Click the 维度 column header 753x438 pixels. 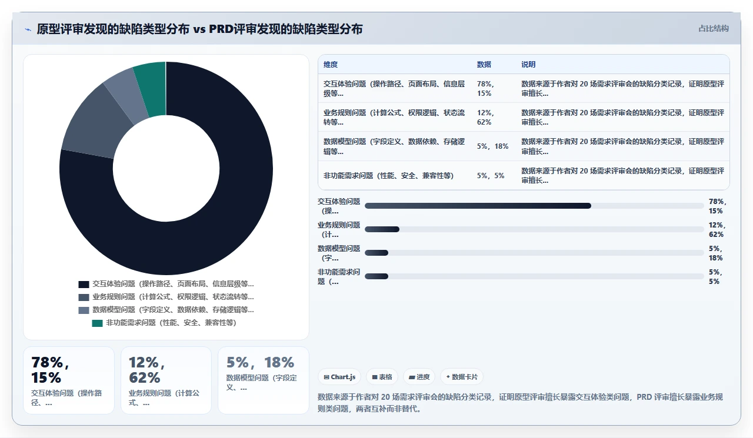pyautogui.click(x=331, y=65)
